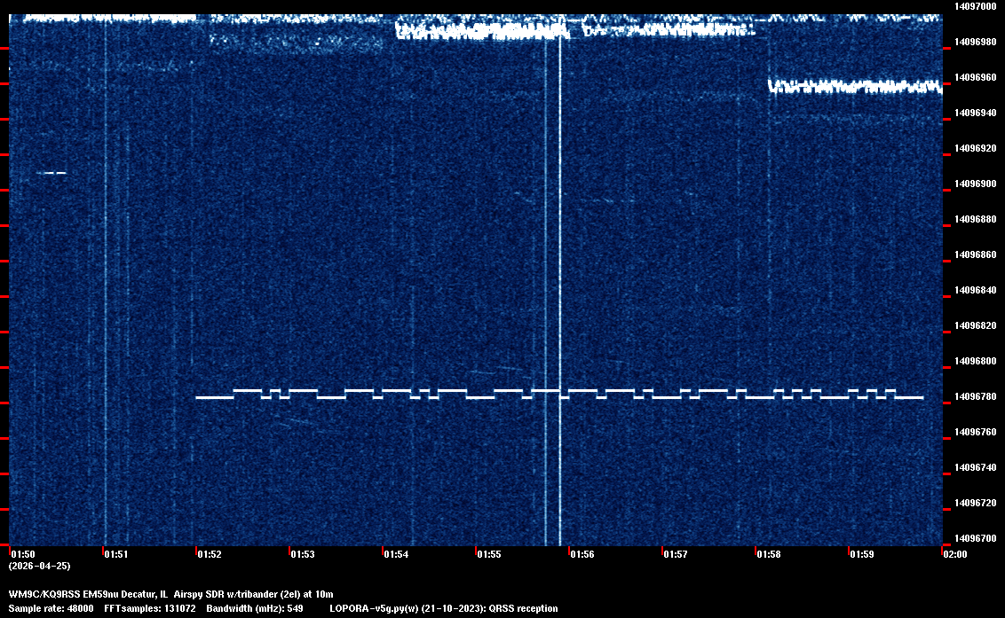
Task: Click the wavy signal trace near 14096960
Action: point(855,86)
